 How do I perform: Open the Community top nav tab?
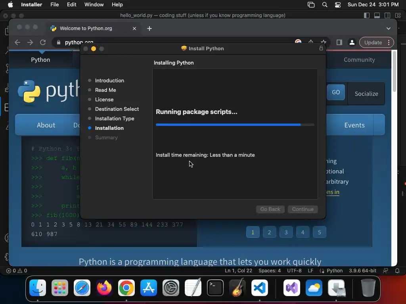pos(359,60)
